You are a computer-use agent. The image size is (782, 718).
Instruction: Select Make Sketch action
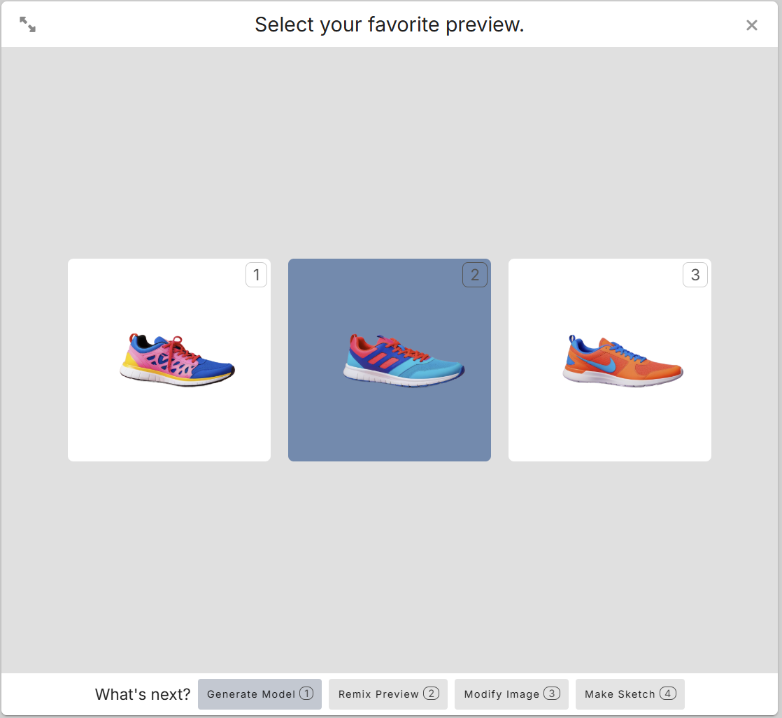click(x=630, y=694)
